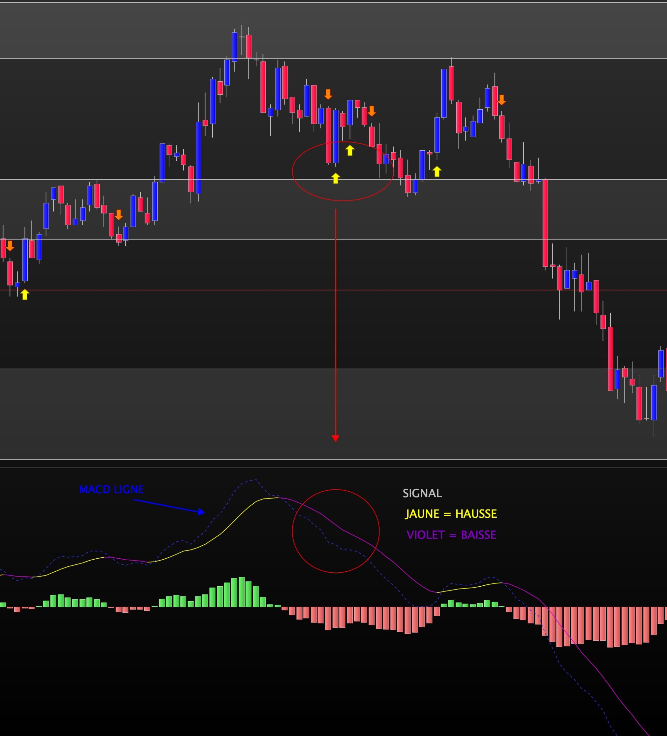The image size is (667, 736).
Task: Click the rightmost yellow up arrow marker
Action: click(x=437, y=171)
